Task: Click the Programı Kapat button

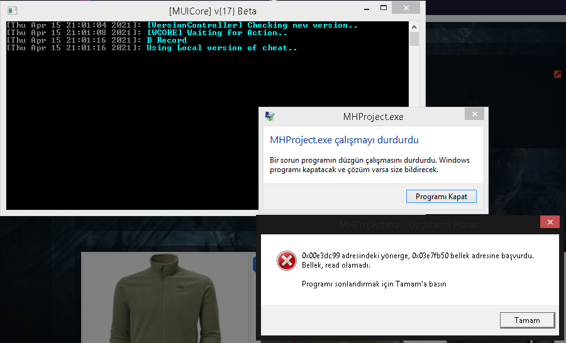Action: [441, 197]
